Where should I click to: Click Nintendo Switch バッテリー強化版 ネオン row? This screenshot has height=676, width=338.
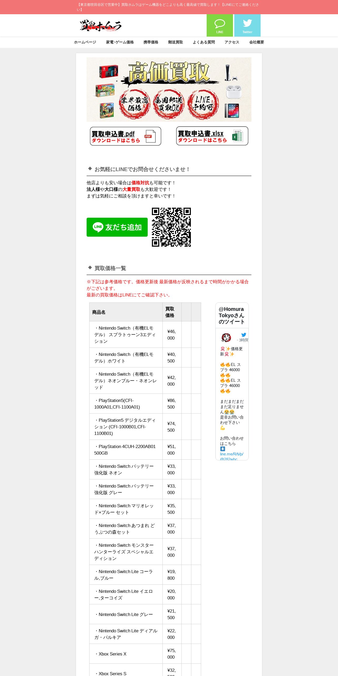point(145,469)
